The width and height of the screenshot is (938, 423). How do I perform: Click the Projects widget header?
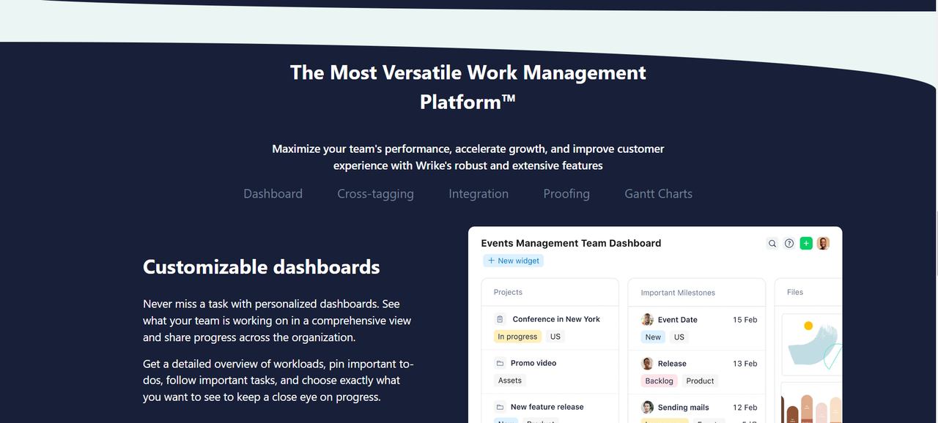(x=550, y=292)
